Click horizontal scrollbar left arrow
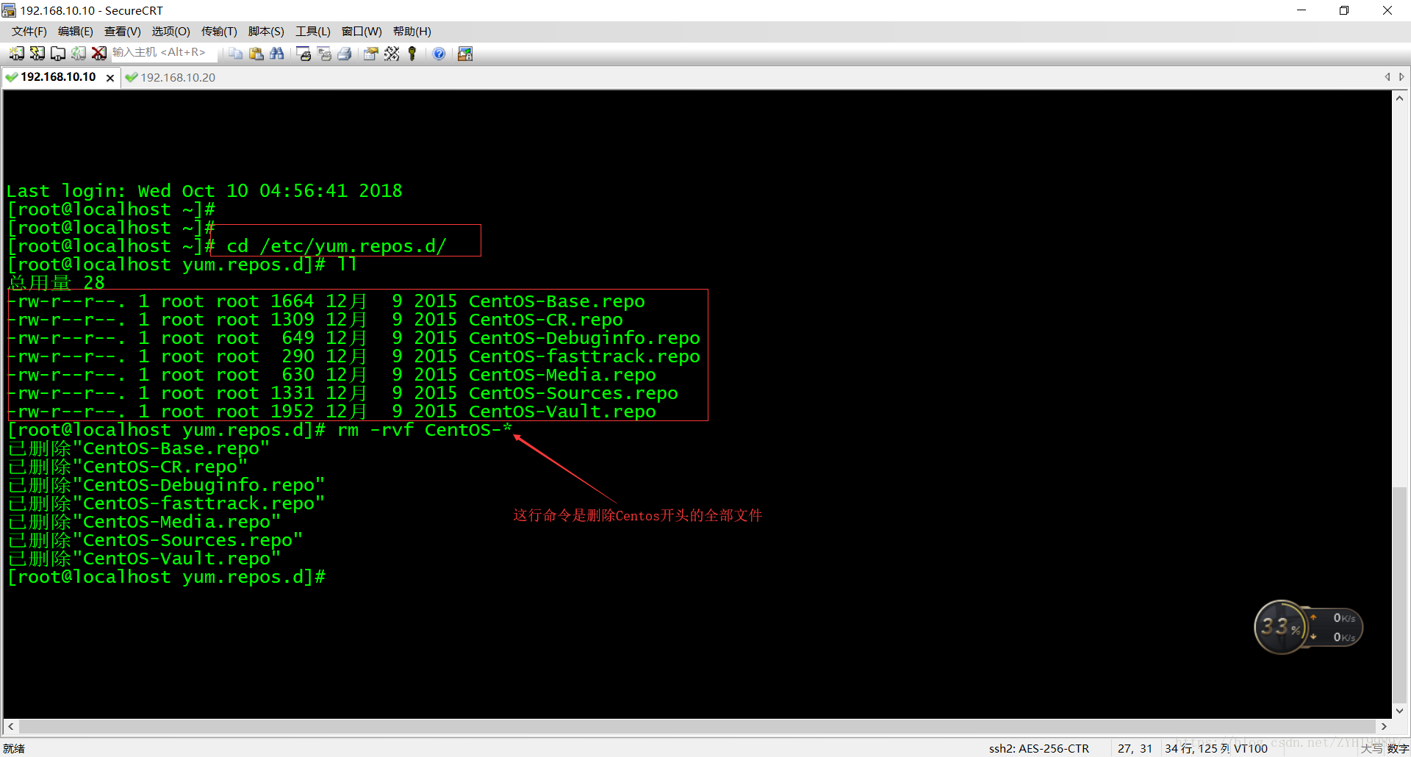 [10, 726]
